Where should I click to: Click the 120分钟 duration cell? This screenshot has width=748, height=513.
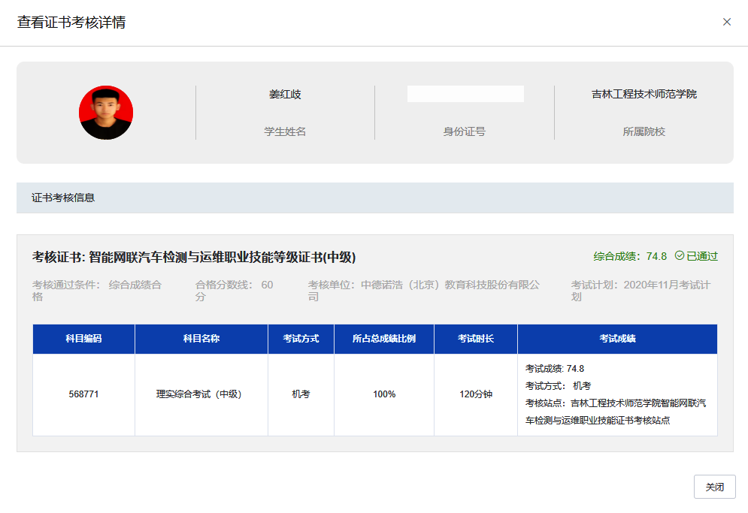[x=476, y=394]
